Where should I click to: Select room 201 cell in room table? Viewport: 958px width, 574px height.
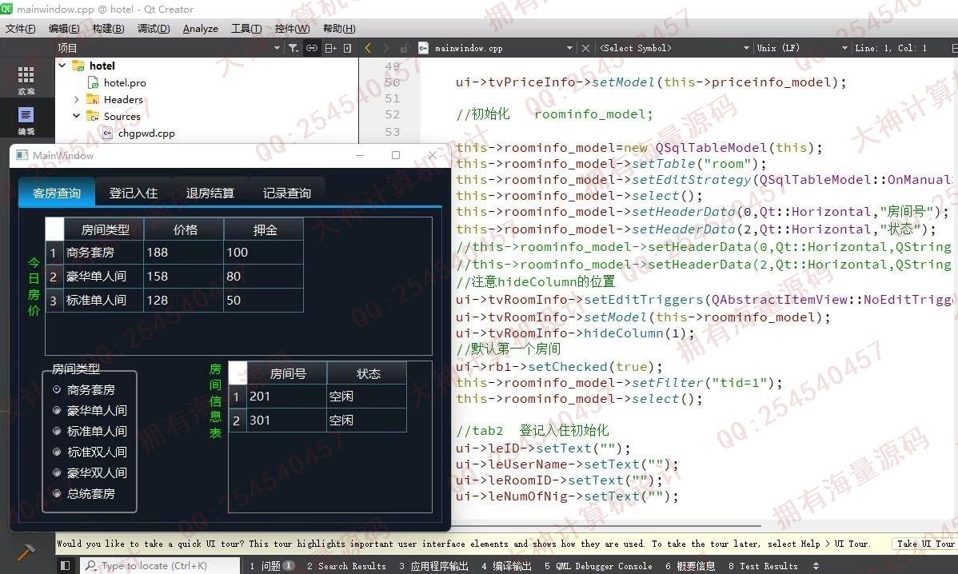coord(286,397)
